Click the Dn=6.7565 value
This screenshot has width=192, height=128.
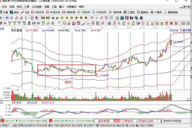(80, 30)
